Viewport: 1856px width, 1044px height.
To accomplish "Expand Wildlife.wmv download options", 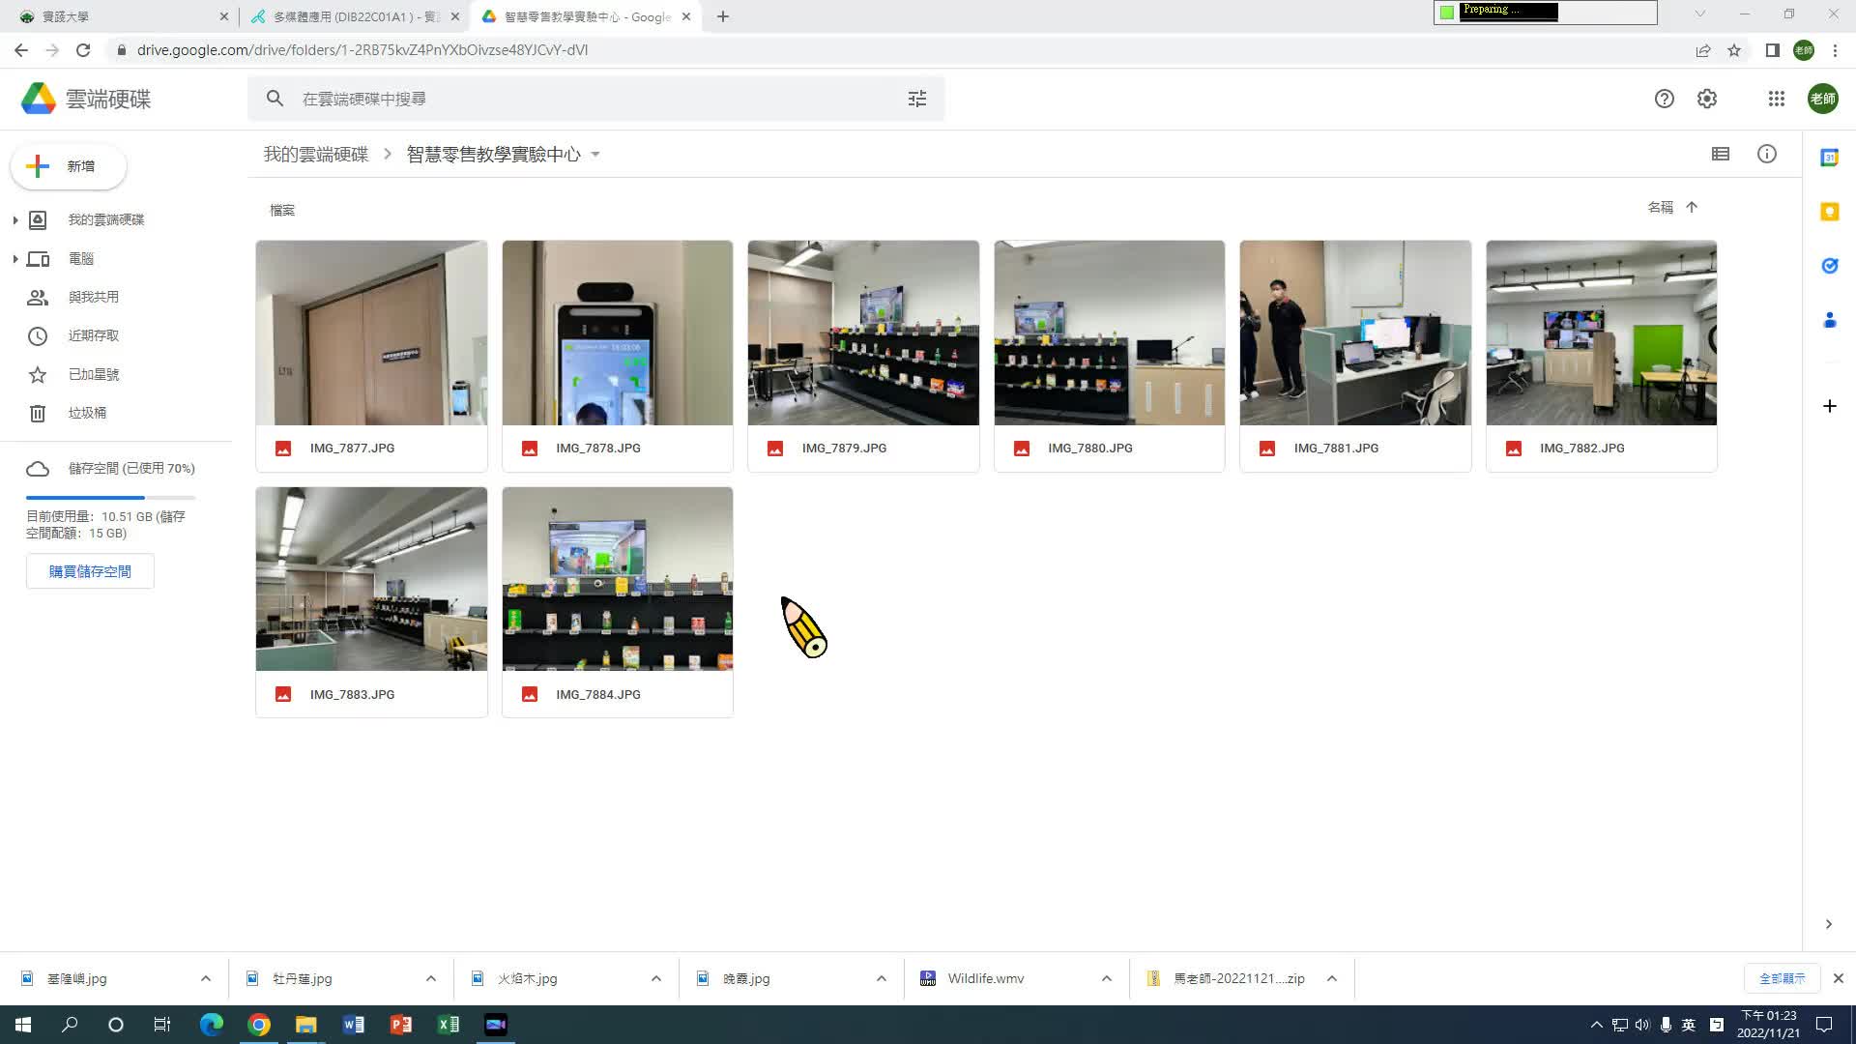I will click(x=1107, y=978).
